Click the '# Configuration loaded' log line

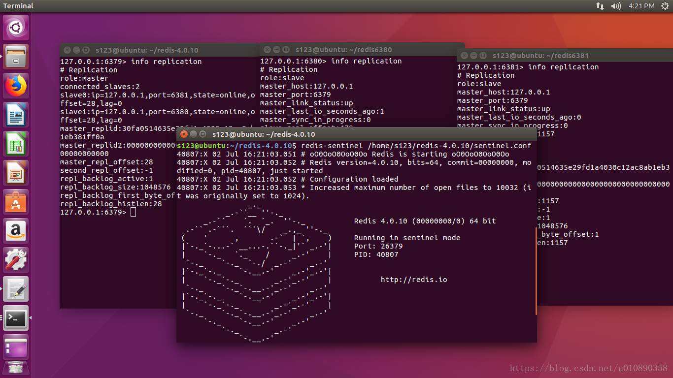click(x=288, y=179)
